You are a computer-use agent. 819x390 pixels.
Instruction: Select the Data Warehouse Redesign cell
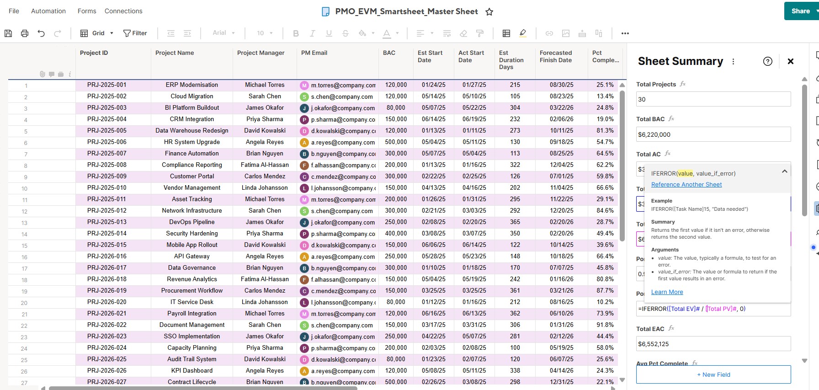(192, 131)
